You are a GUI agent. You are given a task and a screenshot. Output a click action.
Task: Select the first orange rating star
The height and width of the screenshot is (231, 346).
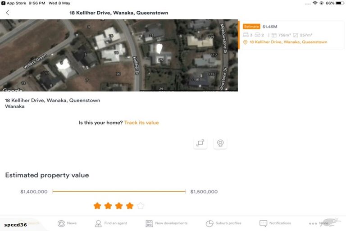97,206
